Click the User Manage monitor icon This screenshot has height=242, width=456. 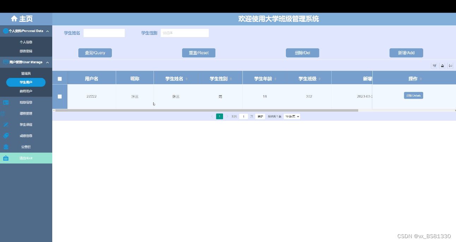tap(6, 62)
